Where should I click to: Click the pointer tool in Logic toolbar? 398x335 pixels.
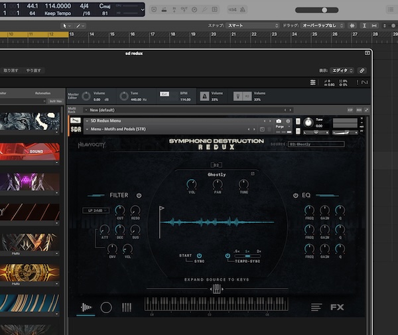(64, 26)
